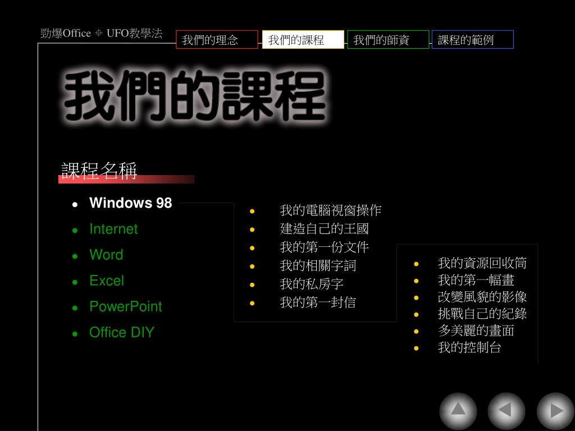Image resolution: width=575 pixels, height=431 pixels.
Task: Select lesson 多美麗的畫面
Action: (x=476, y=331)
